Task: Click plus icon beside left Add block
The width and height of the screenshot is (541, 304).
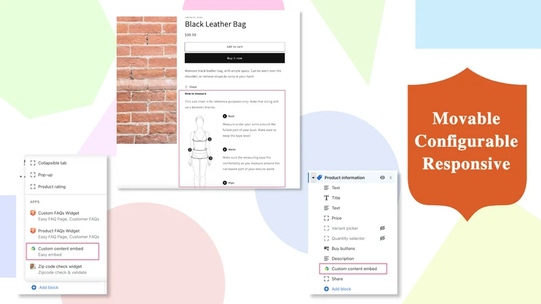Action: pyautogui.click(x=34, y=288)
